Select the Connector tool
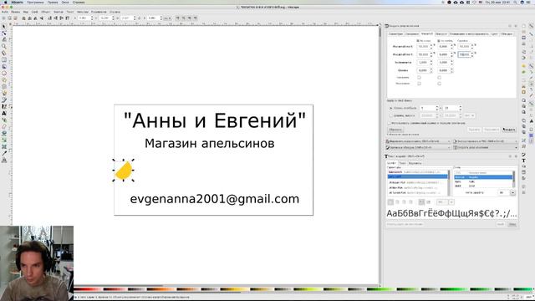This screenshot has height=301, width=535. click(3, 160)
